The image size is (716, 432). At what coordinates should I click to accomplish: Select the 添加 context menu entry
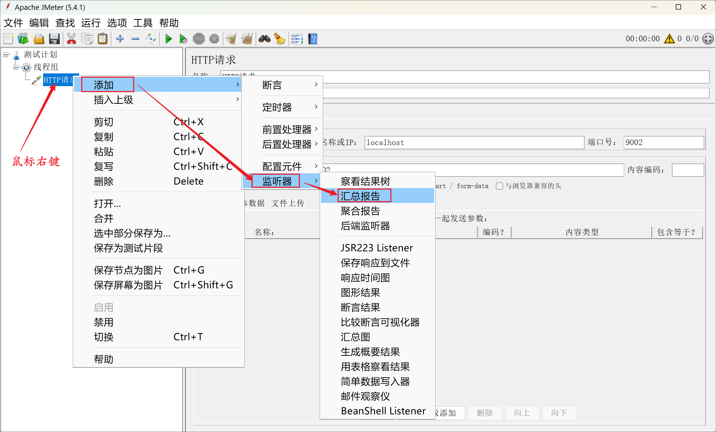158,85
